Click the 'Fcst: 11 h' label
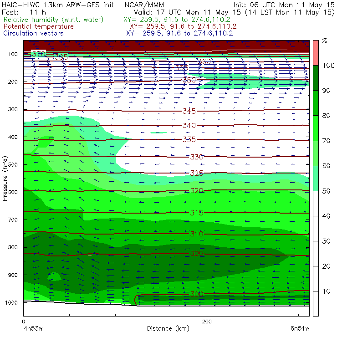This screenshot has width=337, height=337. (24, 12)
